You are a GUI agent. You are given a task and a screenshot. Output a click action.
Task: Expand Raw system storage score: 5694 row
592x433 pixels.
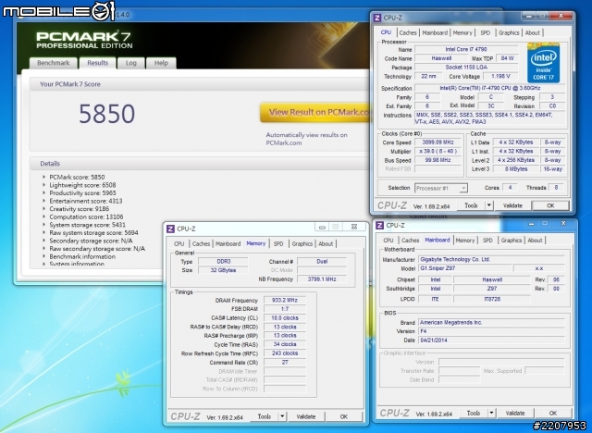click(93, 232)
